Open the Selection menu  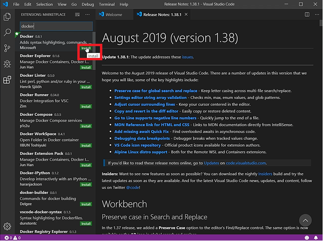(44, 4)
